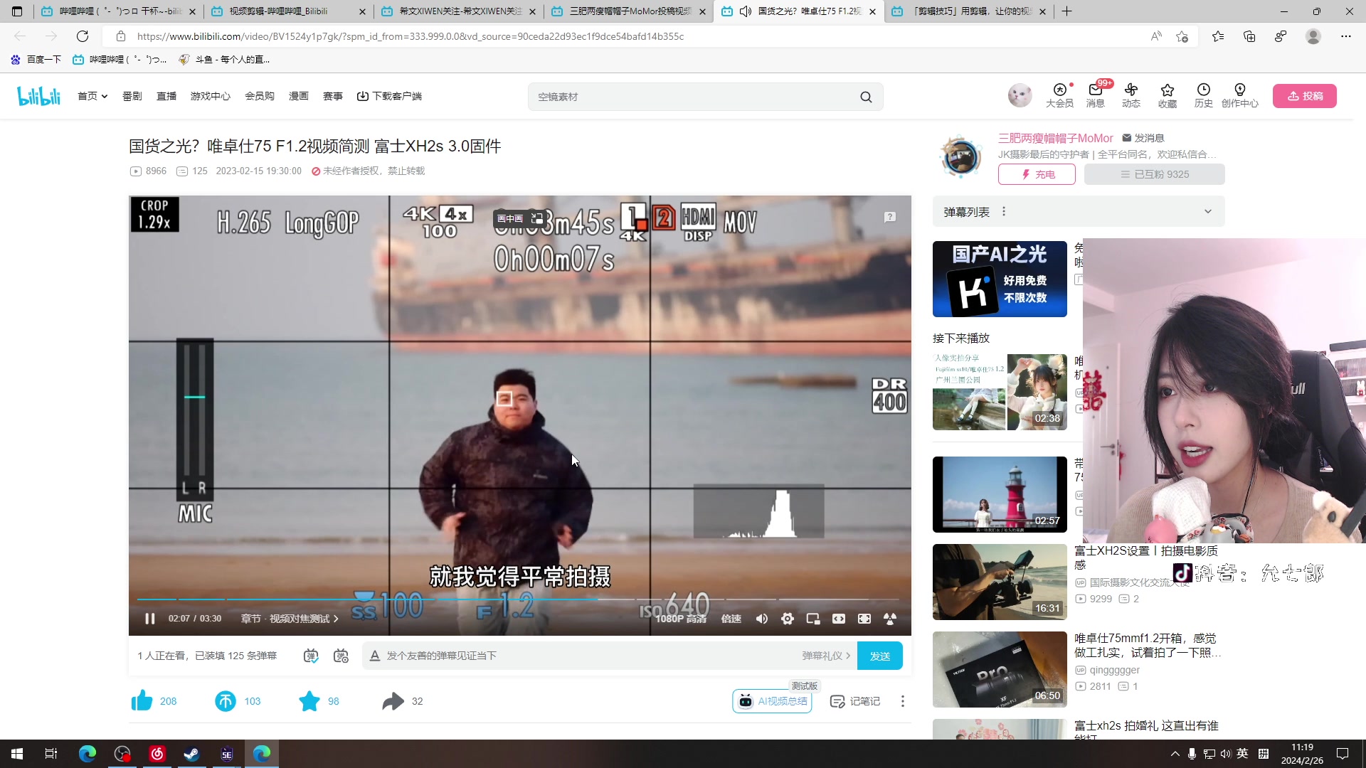
Task: Open the volume control speaker icon
Action: click(x=761, y=619)
